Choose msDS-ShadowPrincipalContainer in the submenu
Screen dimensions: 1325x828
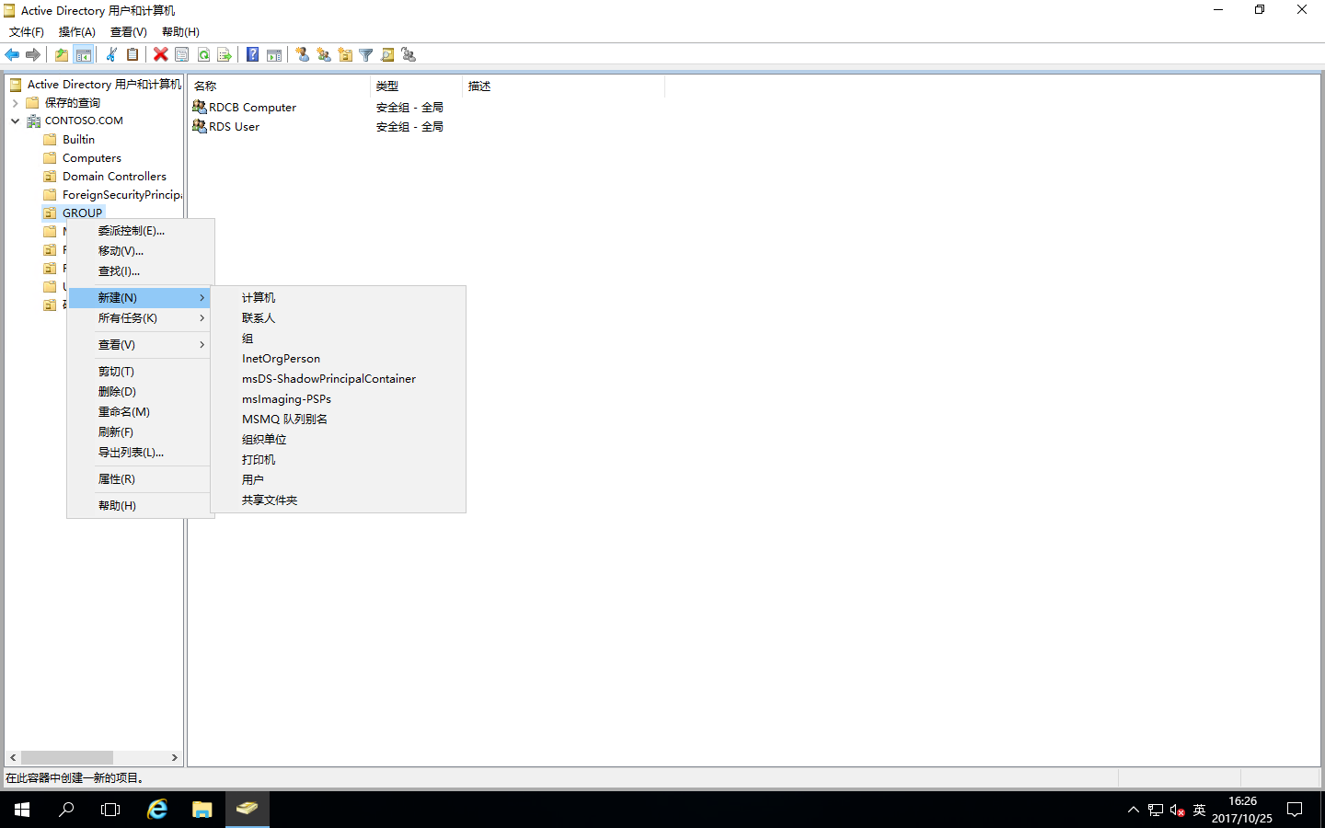click(338, 379)
